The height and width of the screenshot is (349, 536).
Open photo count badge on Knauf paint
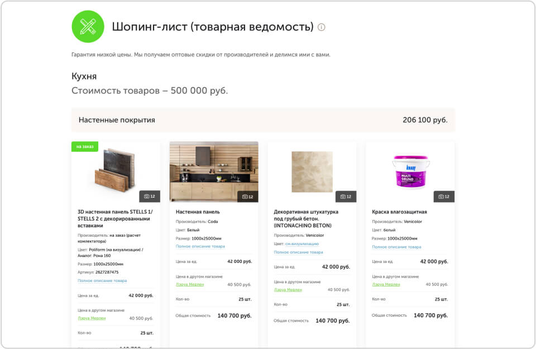click(x=444, y=197)
